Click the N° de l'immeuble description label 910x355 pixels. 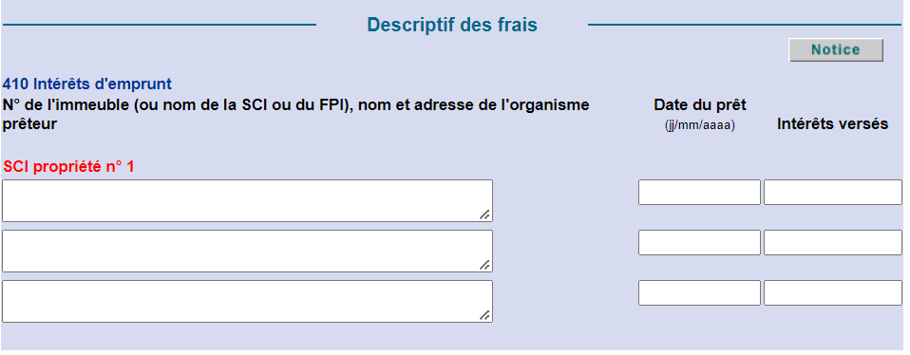(x=296, y=114)
